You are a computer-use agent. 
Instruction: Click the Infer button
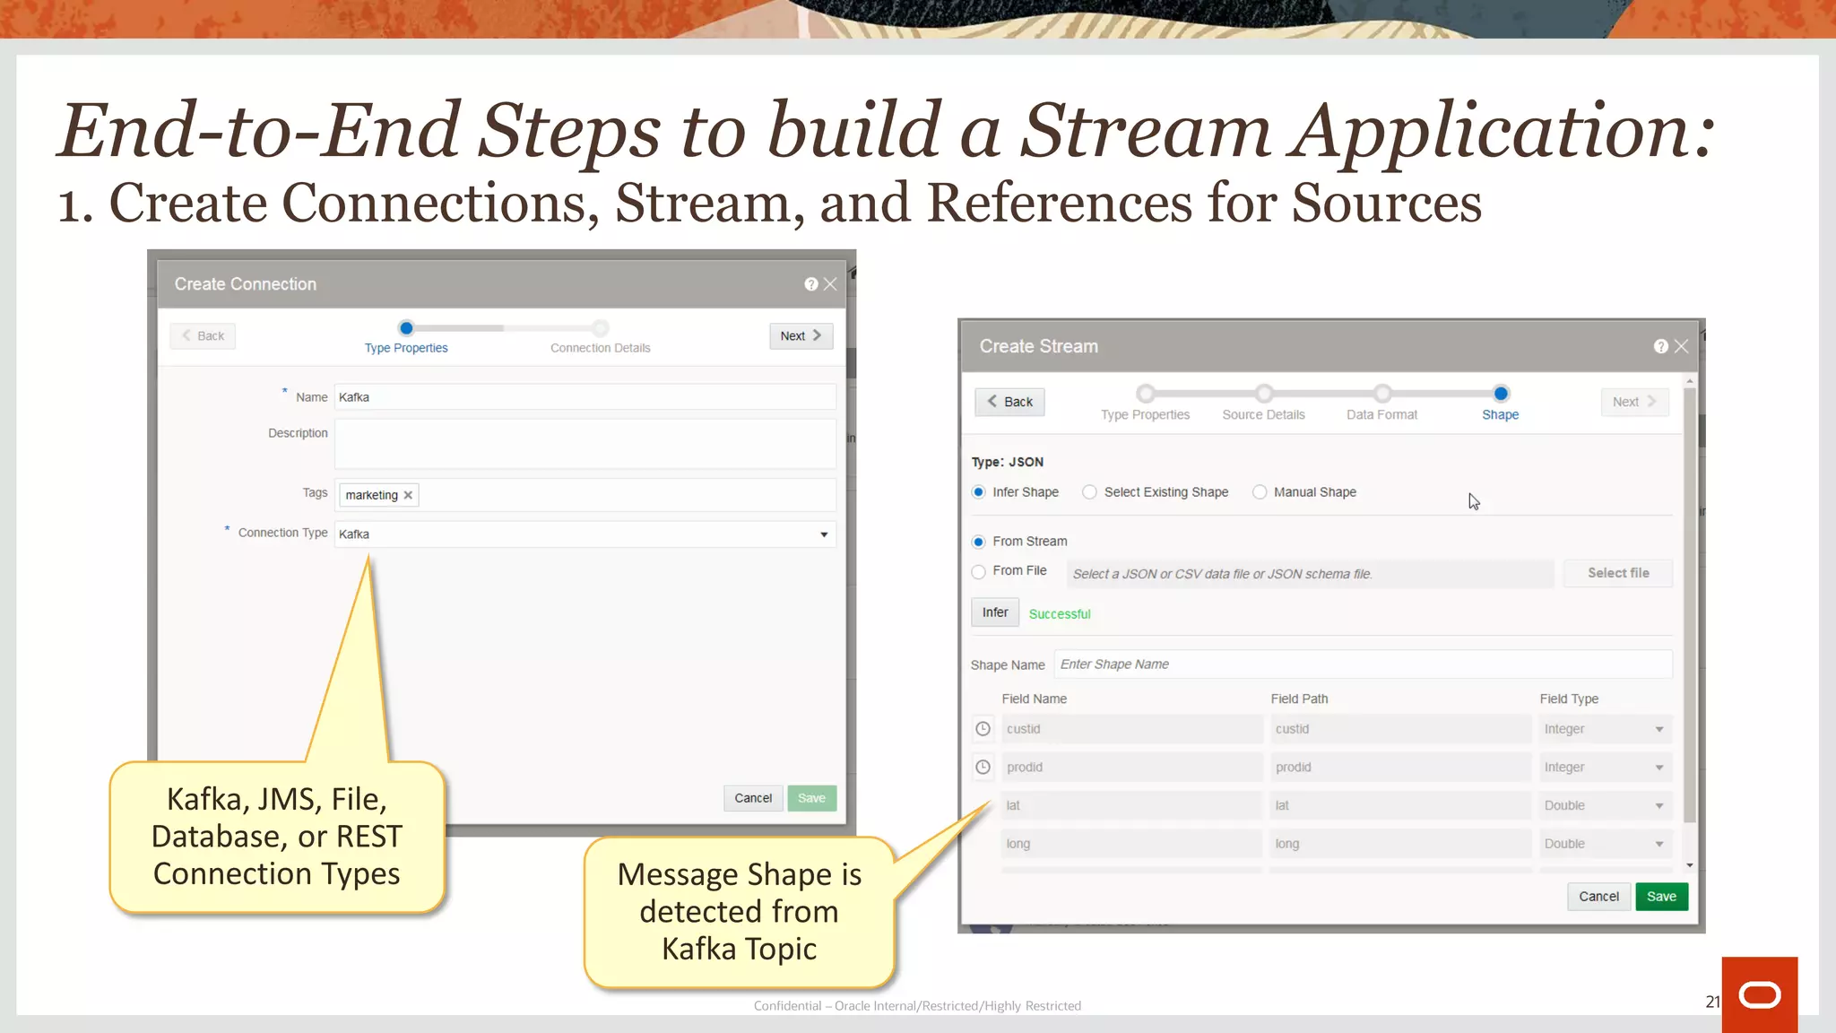994,612
